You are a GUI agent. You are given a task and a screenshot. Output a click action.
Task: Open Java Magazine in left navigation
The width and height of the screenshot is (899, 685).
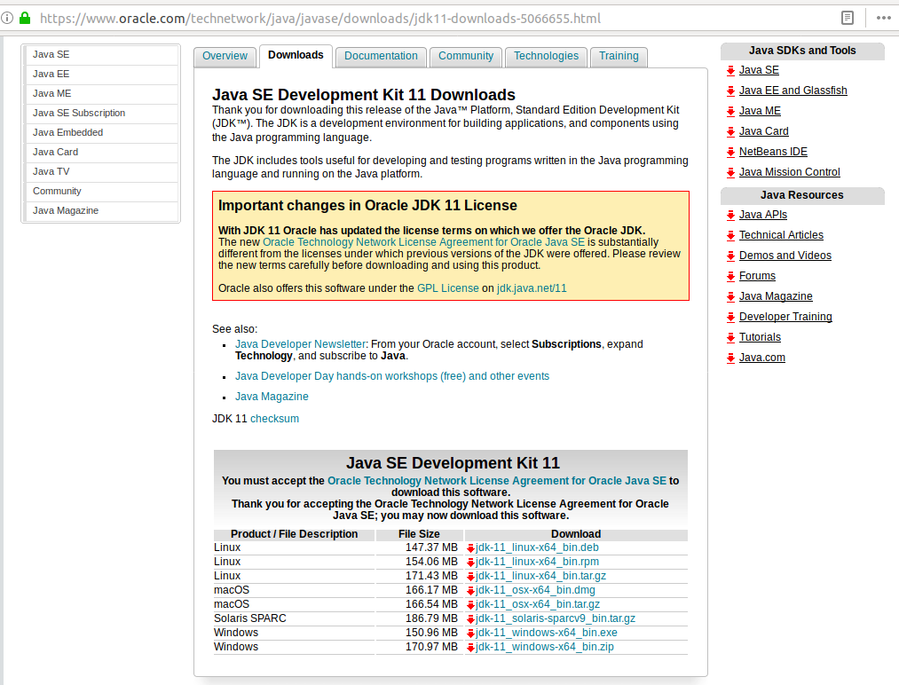tap(101, 210)
